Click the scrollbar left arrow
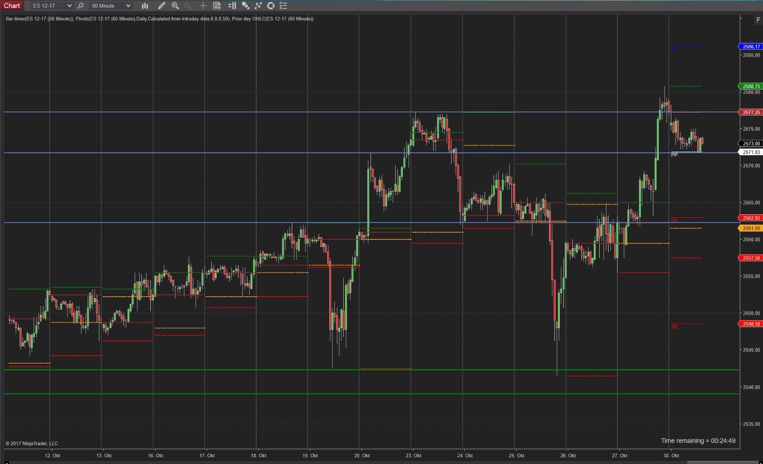Image resolution: width=763 pixels, height=464 pixels. 6,462
